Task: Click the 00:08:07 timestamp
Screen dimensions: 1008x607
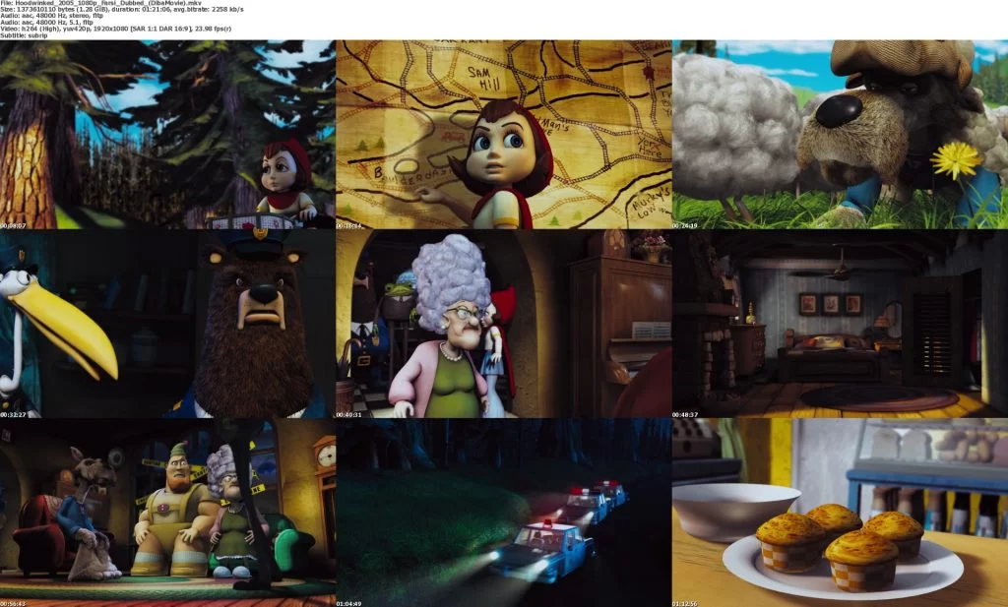Action: coord(13,226)
